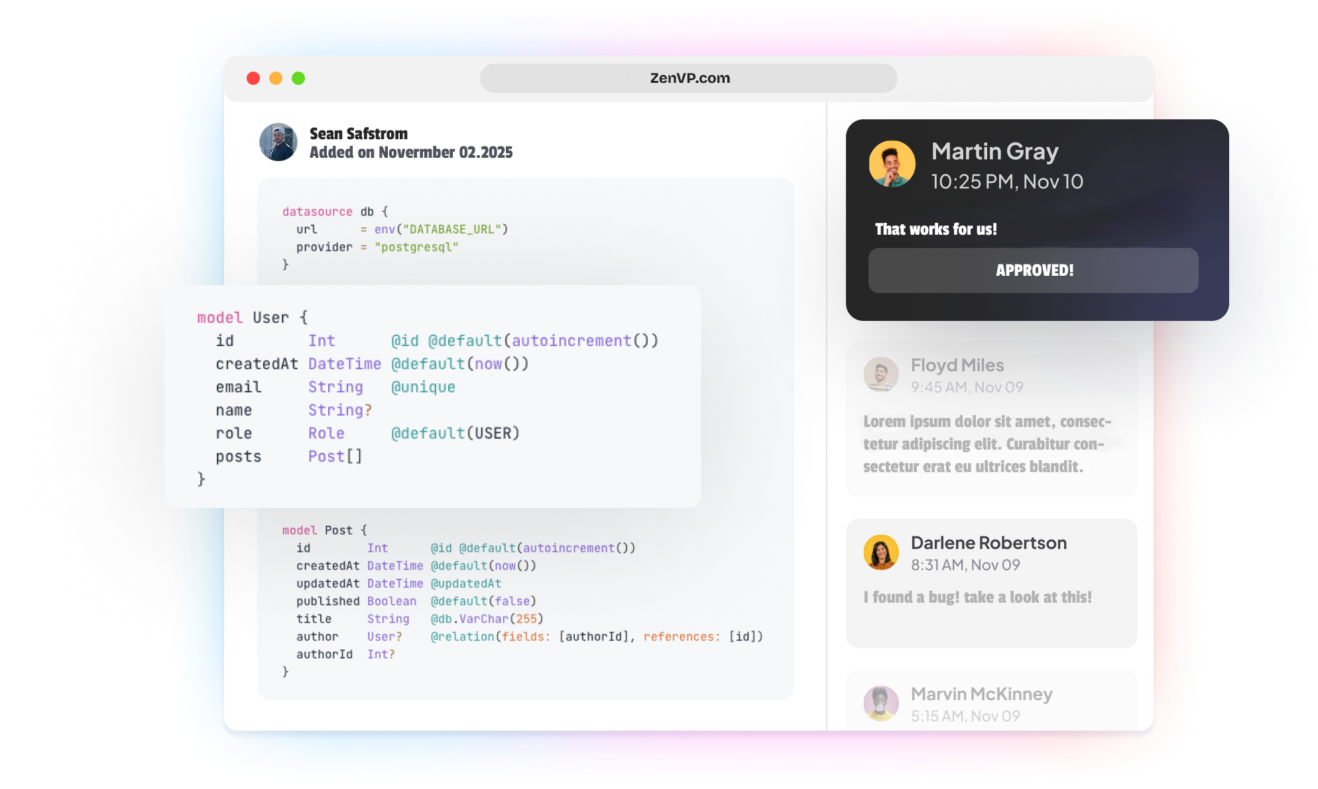
Task: Open Sean Safstrom's profile avatar
Action: coord(278,142)
